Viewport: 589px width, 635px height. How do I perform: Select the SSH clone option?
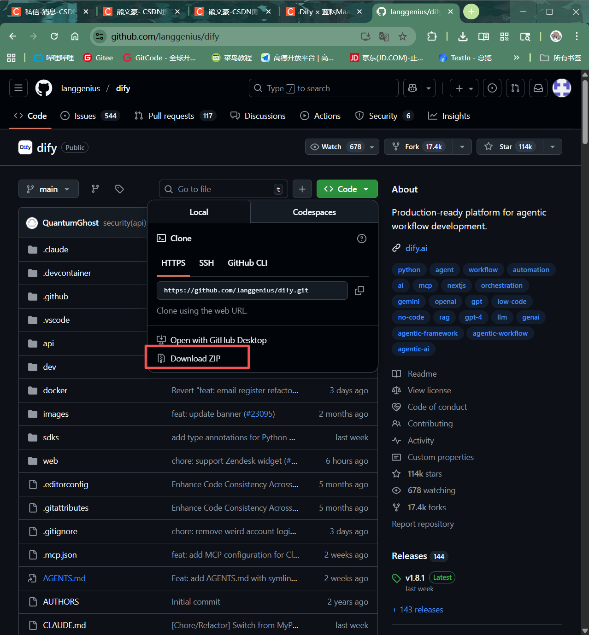pyautogui.click(x=206, y=263)
